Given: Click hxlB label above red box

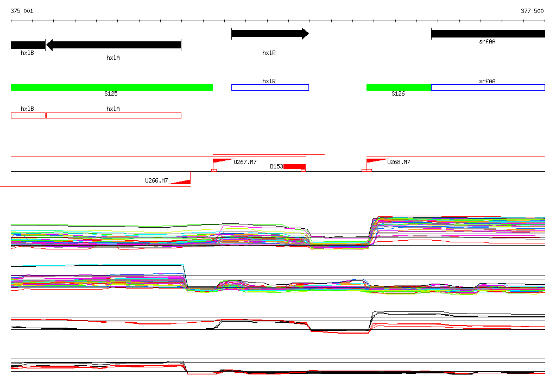Looking at the screenshot, I should (27, 109).
